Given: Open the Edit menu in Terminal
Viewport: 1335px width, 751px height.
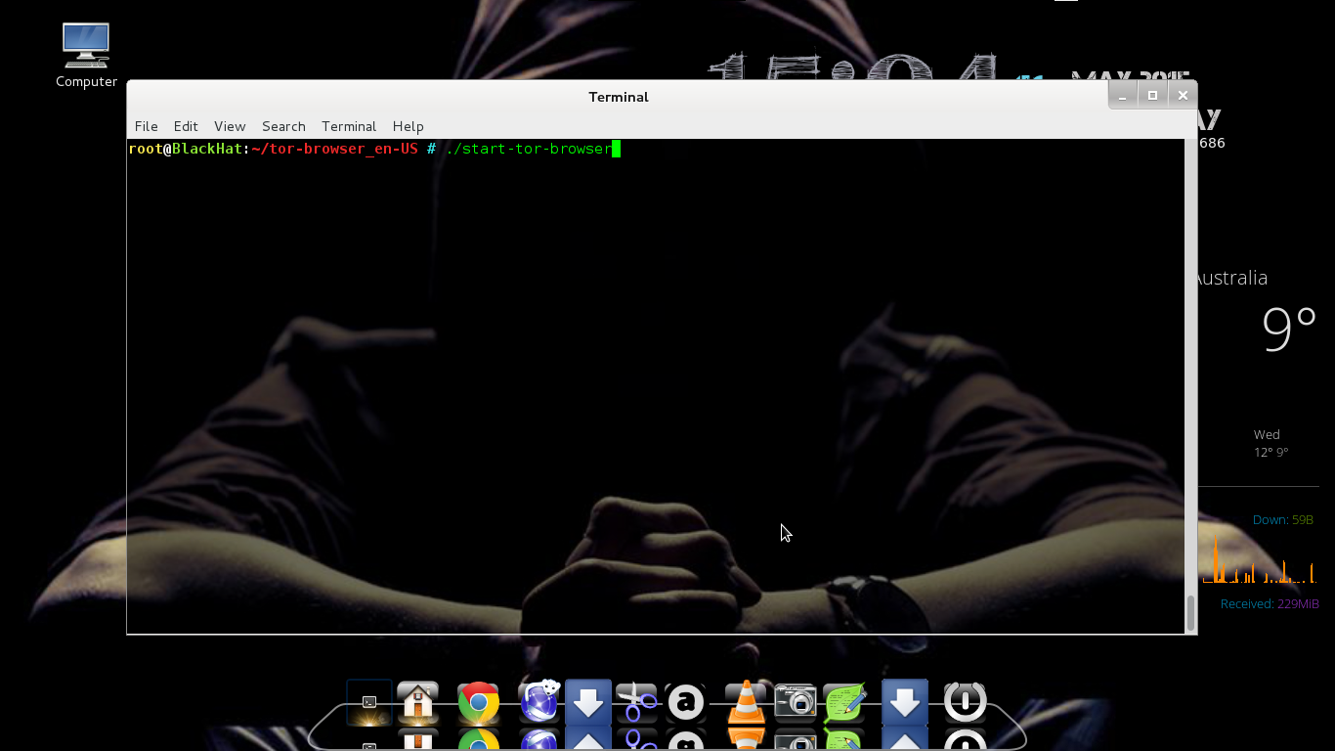Looking at the screenshot, I should pyautogui.click(x=186, y=126).
